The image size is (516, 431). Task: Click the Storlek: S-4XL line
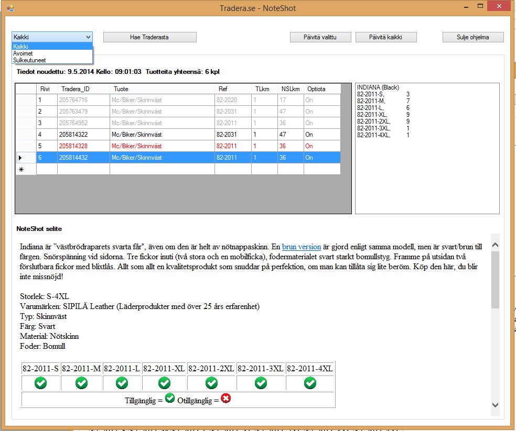pos(45,296)
